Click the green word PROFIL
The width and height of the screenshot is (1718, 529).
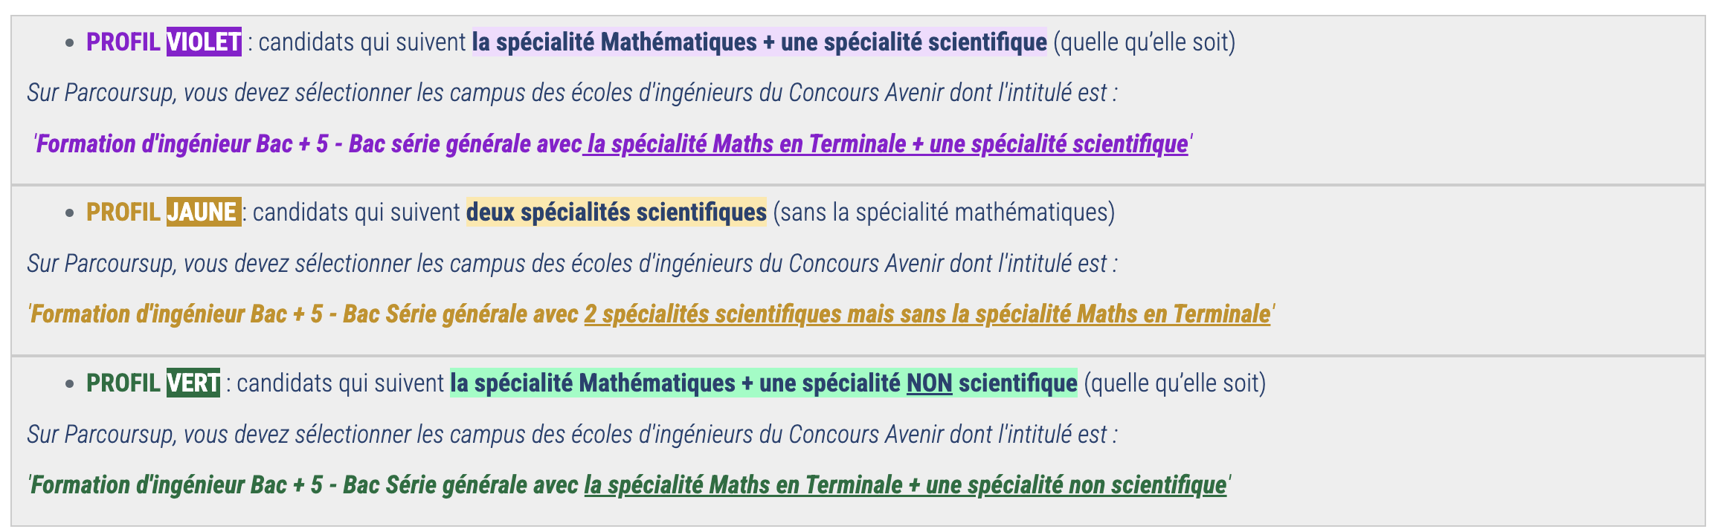coord(123,383)
